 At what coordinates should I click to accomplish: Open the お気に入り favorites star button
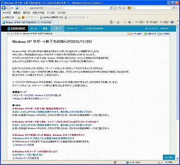pos(8,17)
